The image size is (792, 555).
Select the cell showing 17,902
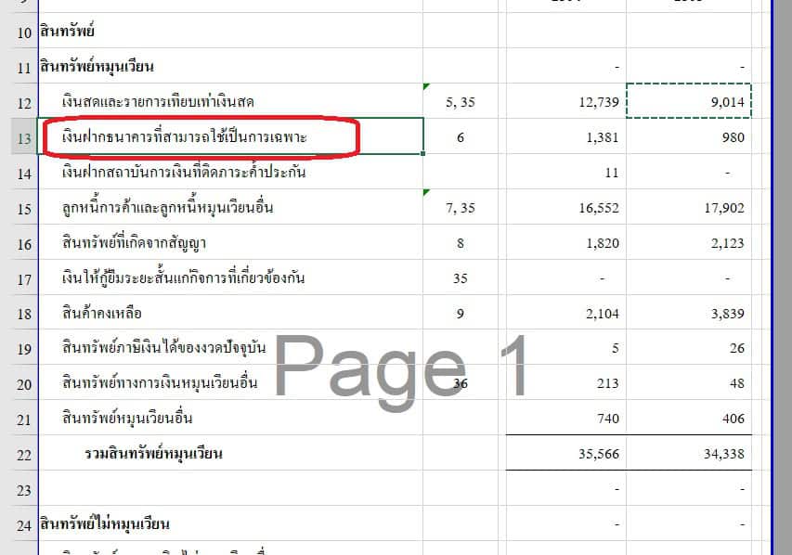click(x=689, y=209)
